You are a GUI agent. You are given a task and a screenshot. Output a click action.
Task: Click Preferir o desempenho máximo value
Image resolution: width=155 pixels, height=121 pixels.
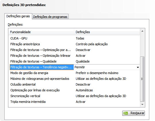point(97,73)
